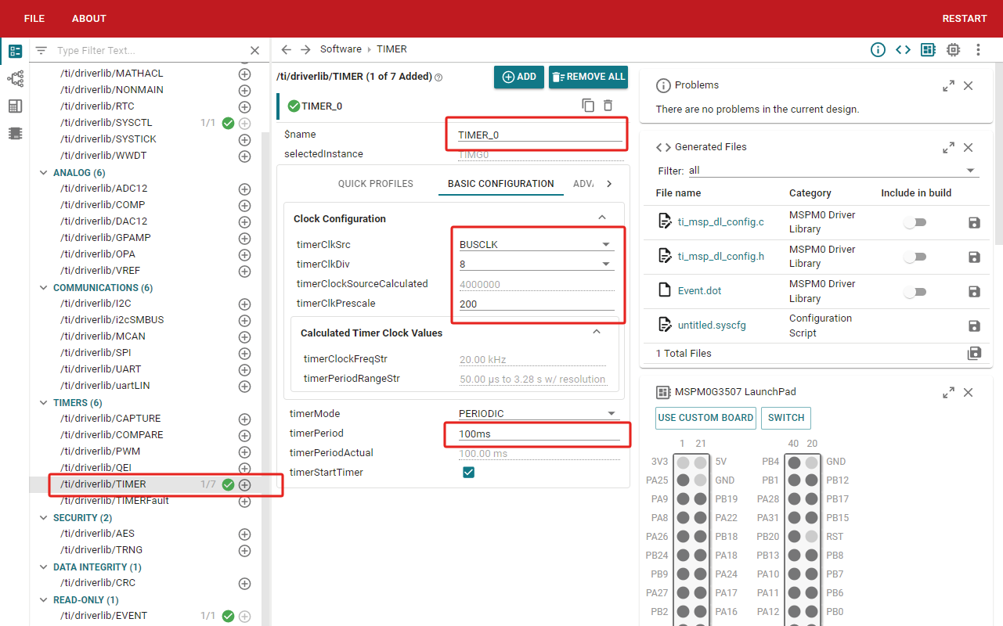1003x626 pixels.
Task: Open help icon next to TIMER title
Action: coord(438,77)
